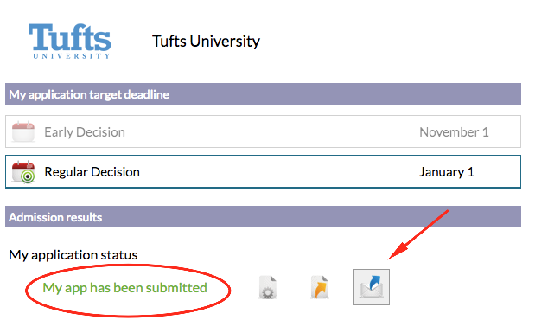Click the Tufts University logo
The image size is (535, 320).
[x=70, y=42]
